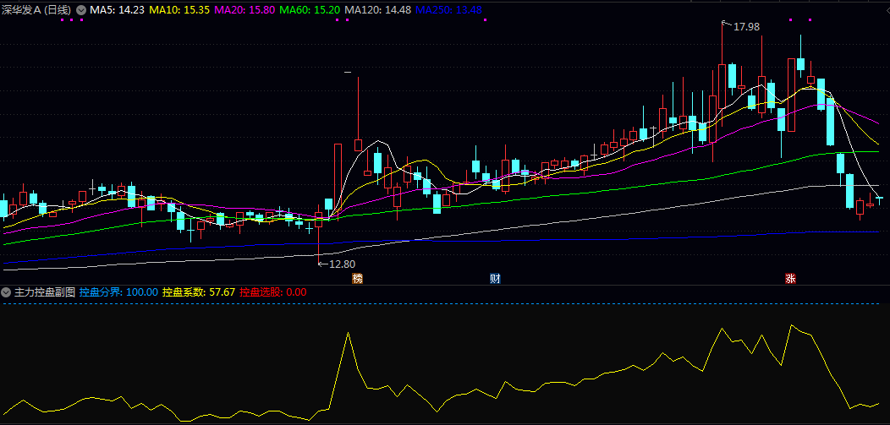Click the red 控盘选股 value label

click(x=272, y=292)
